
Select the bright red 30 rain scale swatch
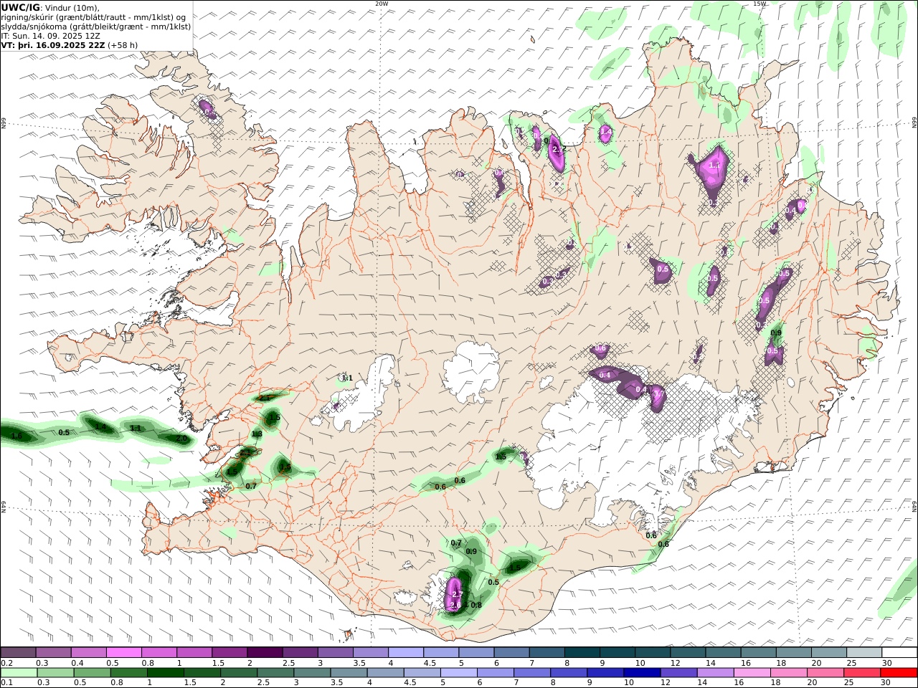pyautogui.click(x=899, y=672)
